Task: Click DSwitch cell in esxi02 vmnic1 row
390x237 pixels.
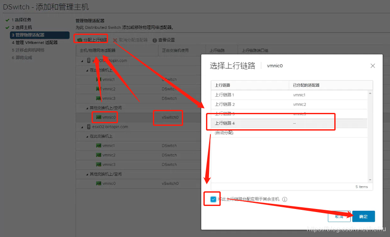Action: (x=169, y=146)
